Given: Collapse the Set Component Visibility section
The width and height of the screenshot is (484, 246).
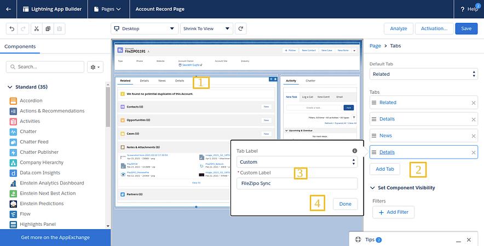Looking at the screenshot, I should pyautogui.click(x=372, y=188).
